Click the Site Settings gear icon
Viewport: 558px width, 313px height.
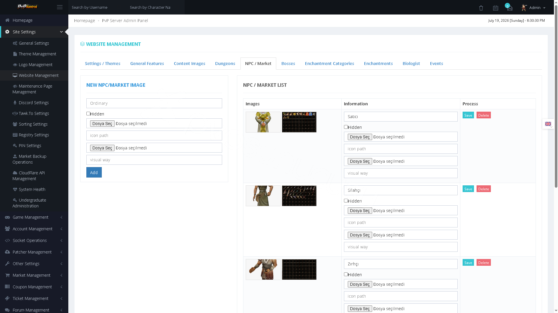click(7, 32)
